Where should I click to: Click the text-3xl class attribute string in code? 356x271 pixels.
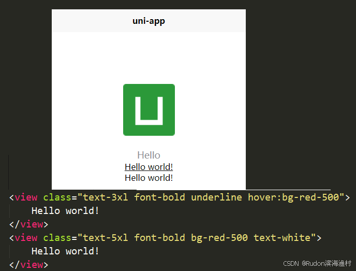[x=211, y=197]
